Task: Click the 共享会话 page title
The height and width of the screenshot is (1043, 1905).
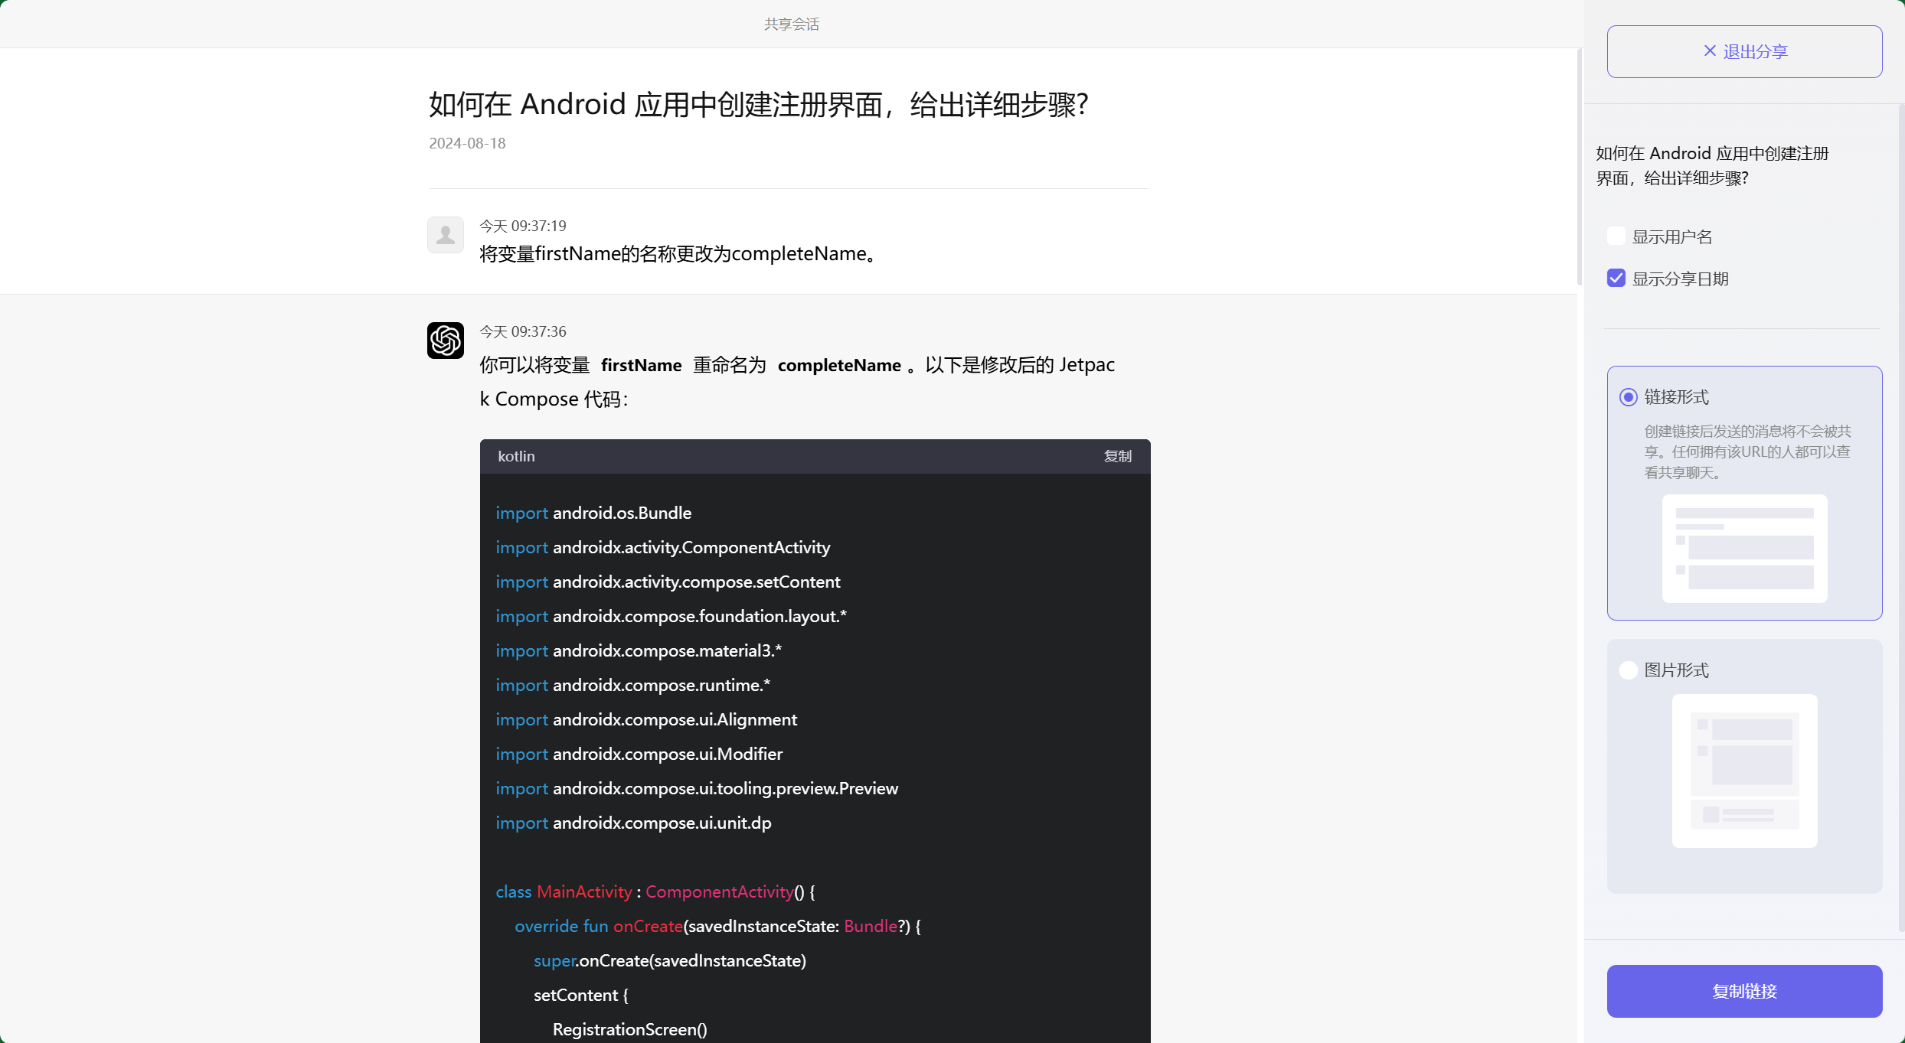Action: 791,24
